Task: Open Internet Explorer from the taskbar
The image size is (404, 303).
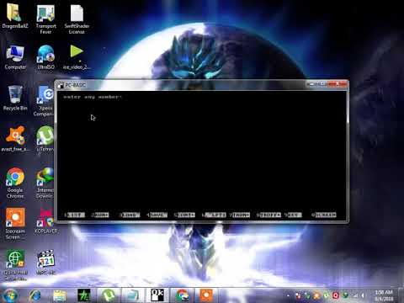Action: pyautogui.click(x=35, y=295)
